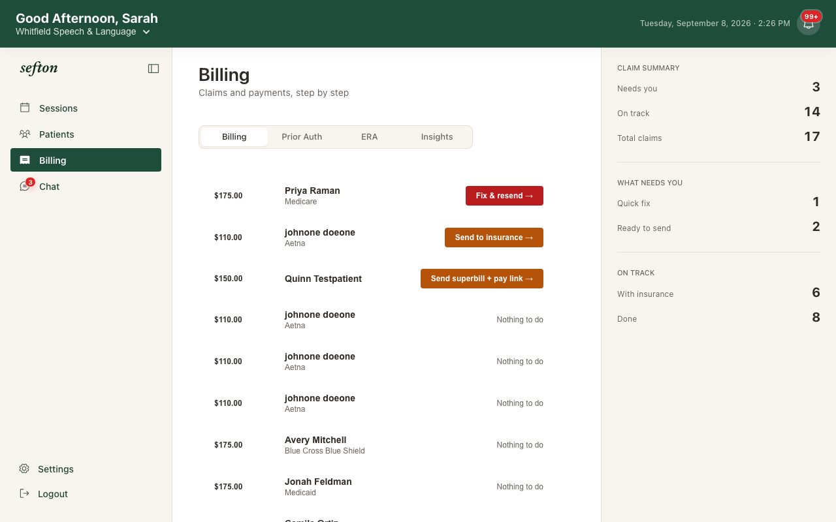Open Patients from the sidebar
836x522 pixels.
[86, 134]
